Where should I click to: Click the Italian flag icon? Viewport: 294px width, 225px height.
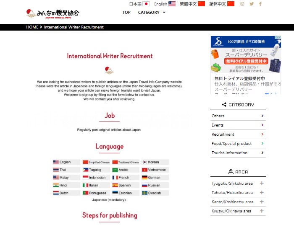pos(86,185)
